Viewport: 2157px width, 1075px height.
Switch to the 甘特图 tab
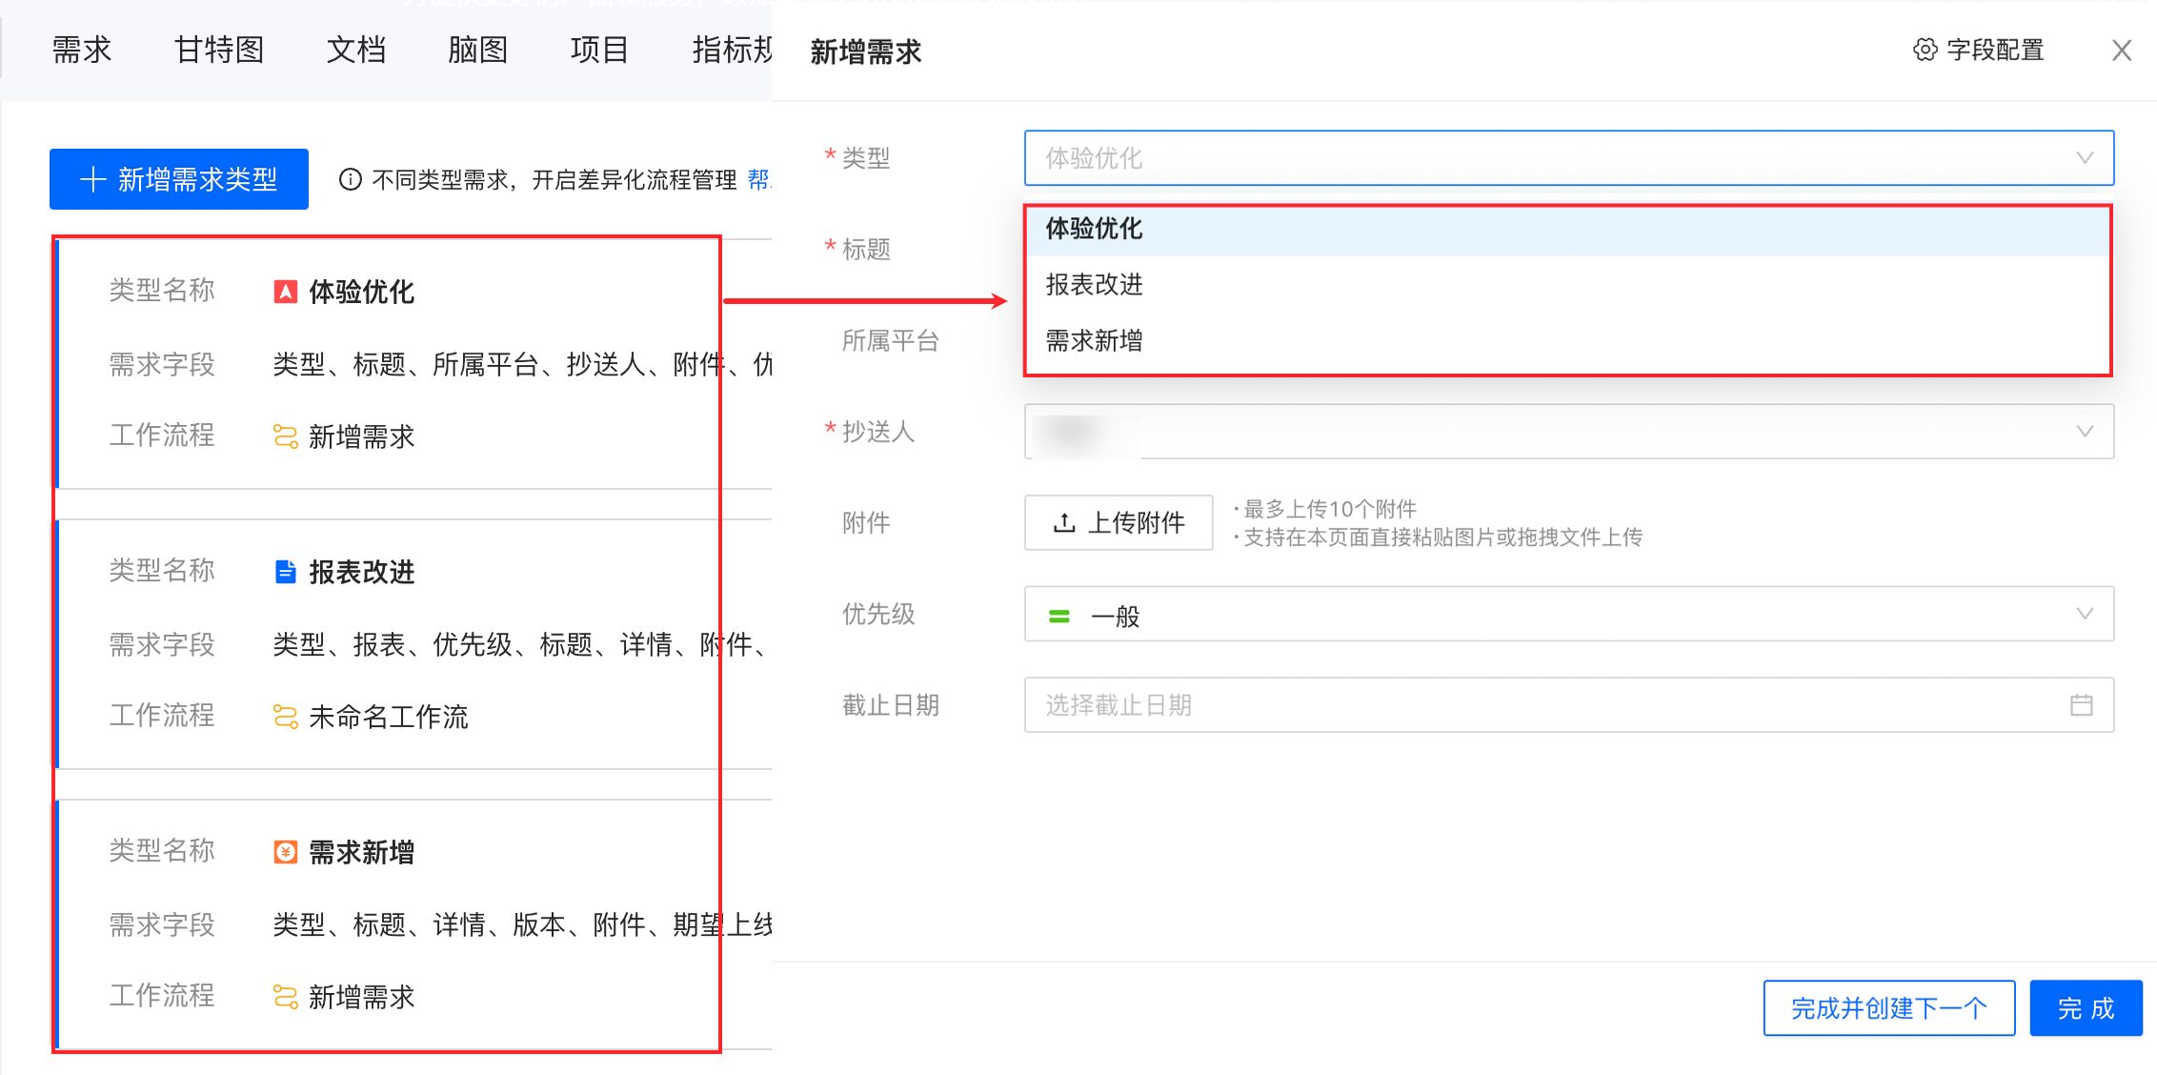click(219, 50)
